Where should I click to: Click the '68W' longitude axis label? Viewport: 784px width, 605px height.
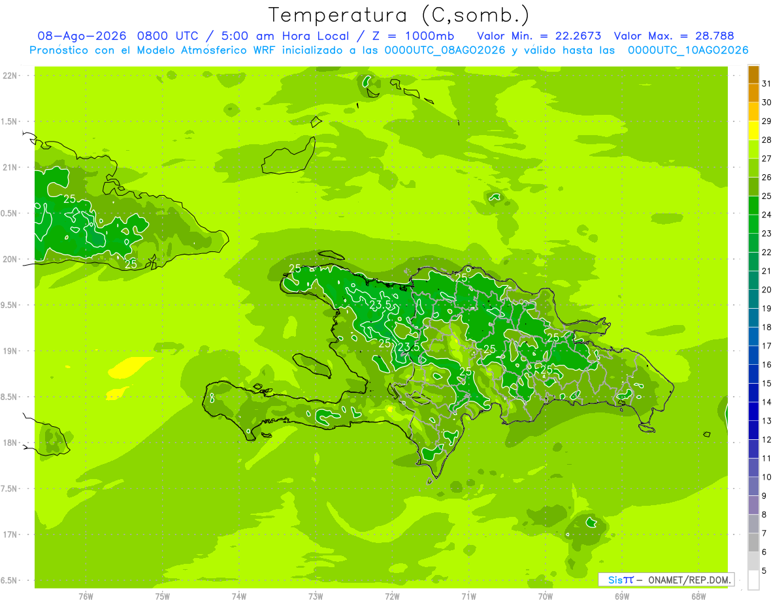click(x=698, y=596)
